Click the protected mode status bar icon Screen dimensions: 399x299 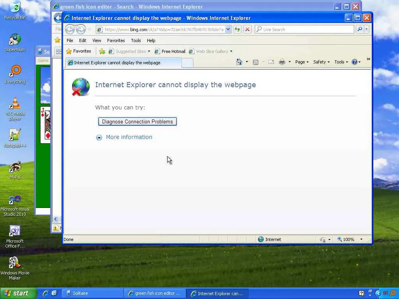[x=322, y=239]
